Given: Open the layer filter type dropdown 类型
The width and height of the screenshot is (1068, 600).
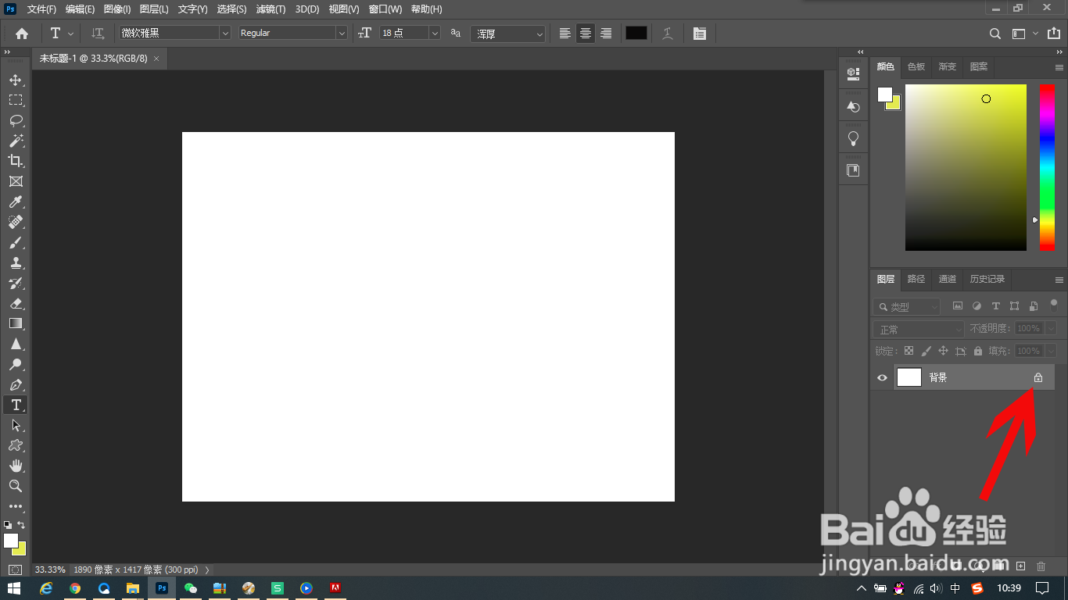Looking at the screenshot, I should click(906, 307).
